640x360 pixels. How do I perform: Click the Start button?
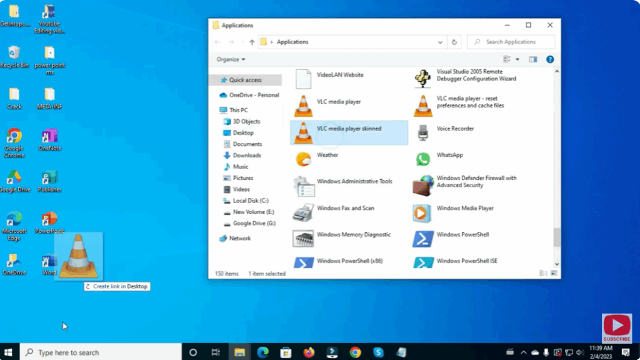tap(9, 352)
